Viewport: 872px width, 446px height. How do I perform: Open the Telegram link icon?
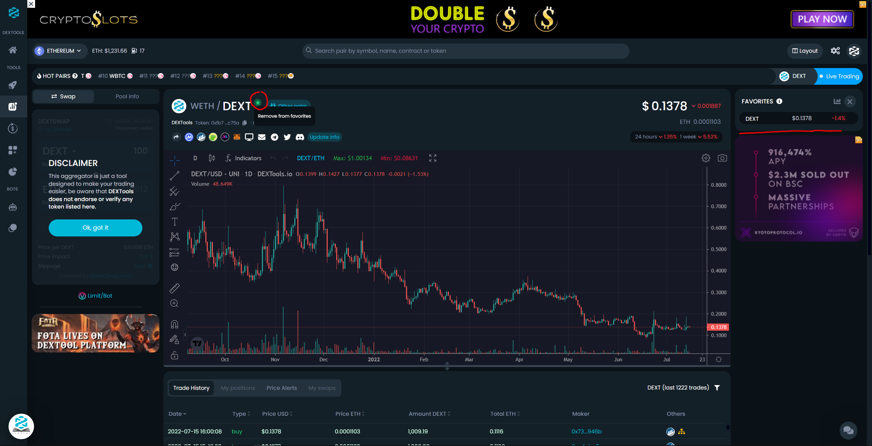click(x=275, y=137)
